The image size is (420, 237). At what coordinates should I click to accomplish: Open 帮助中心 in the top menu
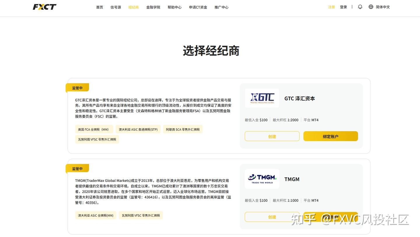(x=174, y=7)
